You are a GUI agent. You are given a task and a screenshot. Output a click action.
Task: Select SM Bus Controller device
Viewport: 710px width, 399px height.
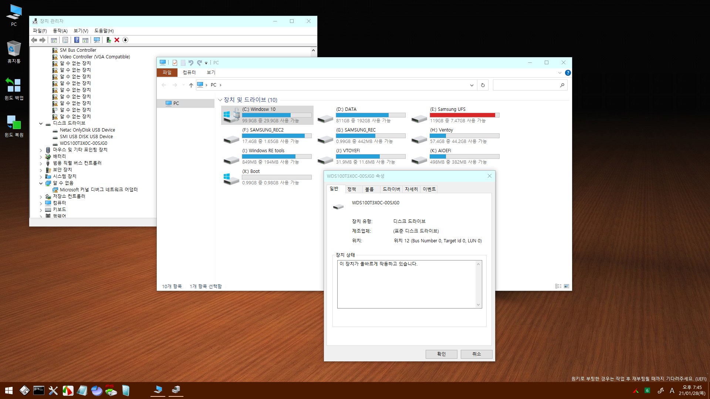pyautogui.click(x=78, y=50)
